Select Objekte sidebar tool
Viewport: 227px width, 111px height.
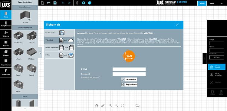(x=6, y=34)
